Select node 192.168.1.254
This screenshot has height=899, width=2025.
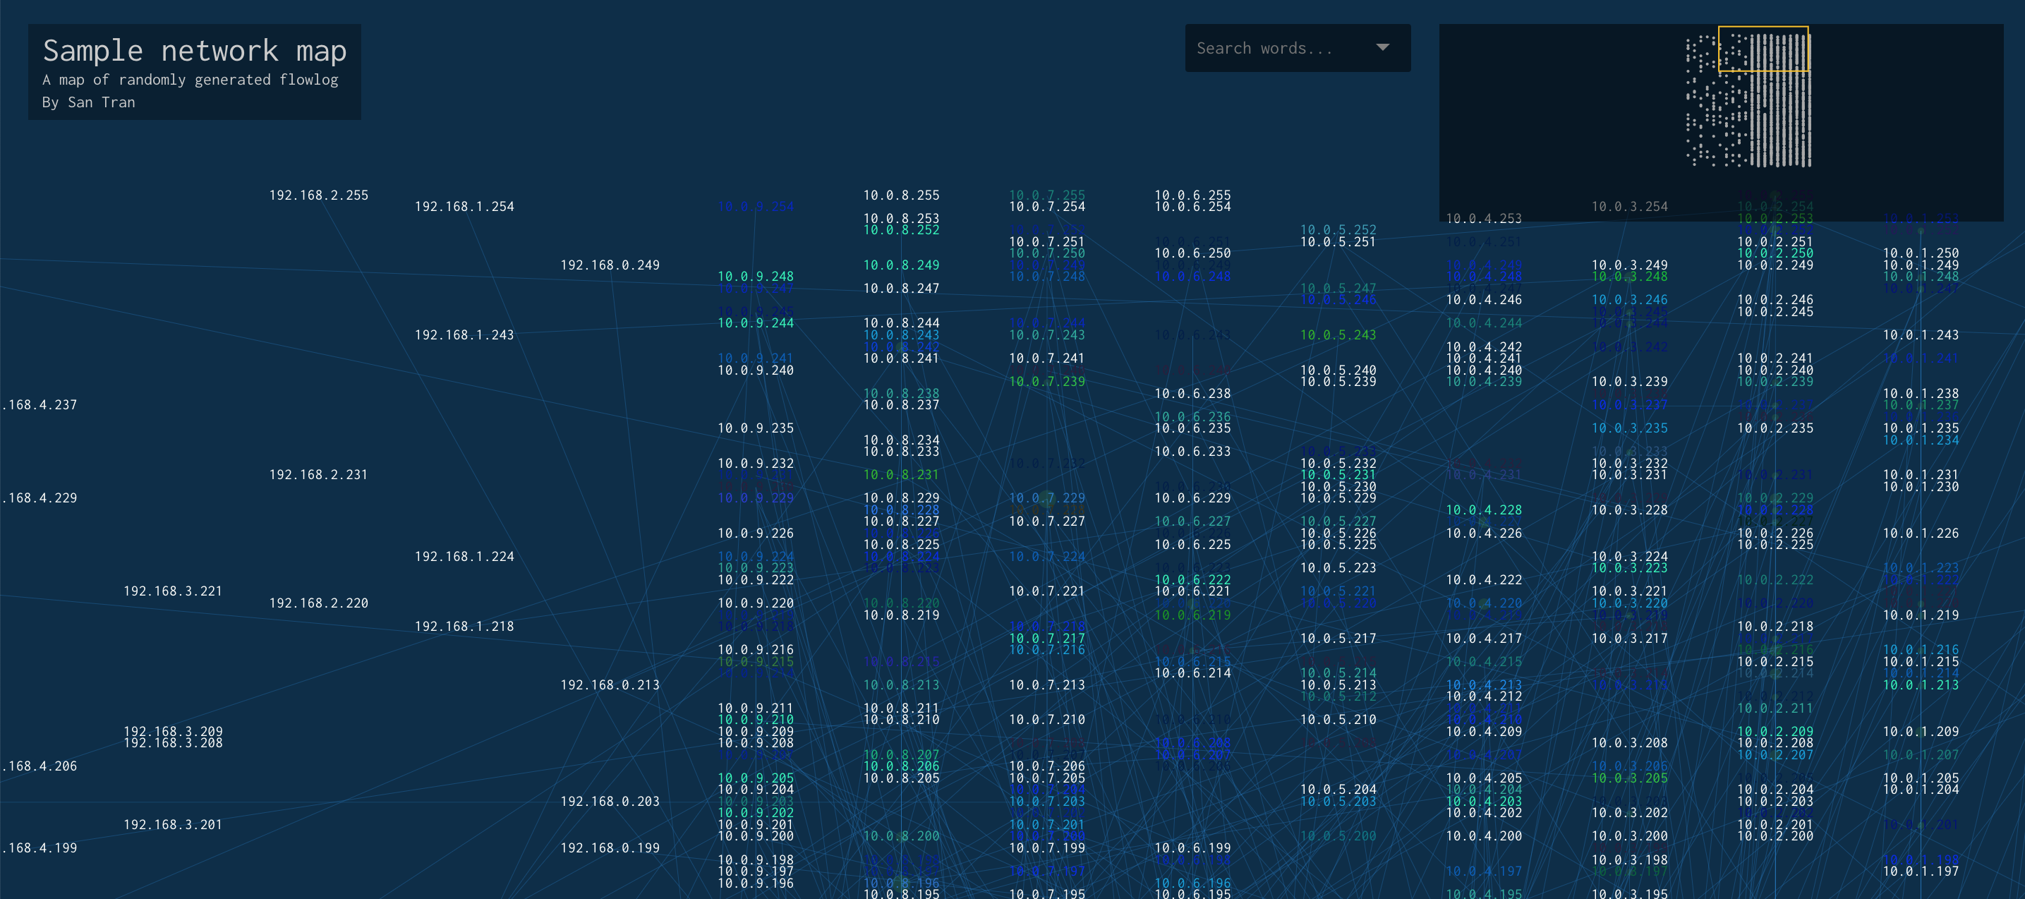(464, 207)
